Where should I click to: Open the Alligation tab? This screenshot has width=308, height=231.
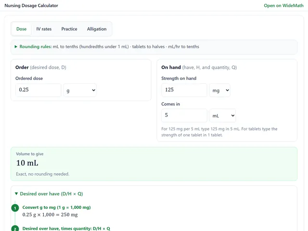click(97, 29)
